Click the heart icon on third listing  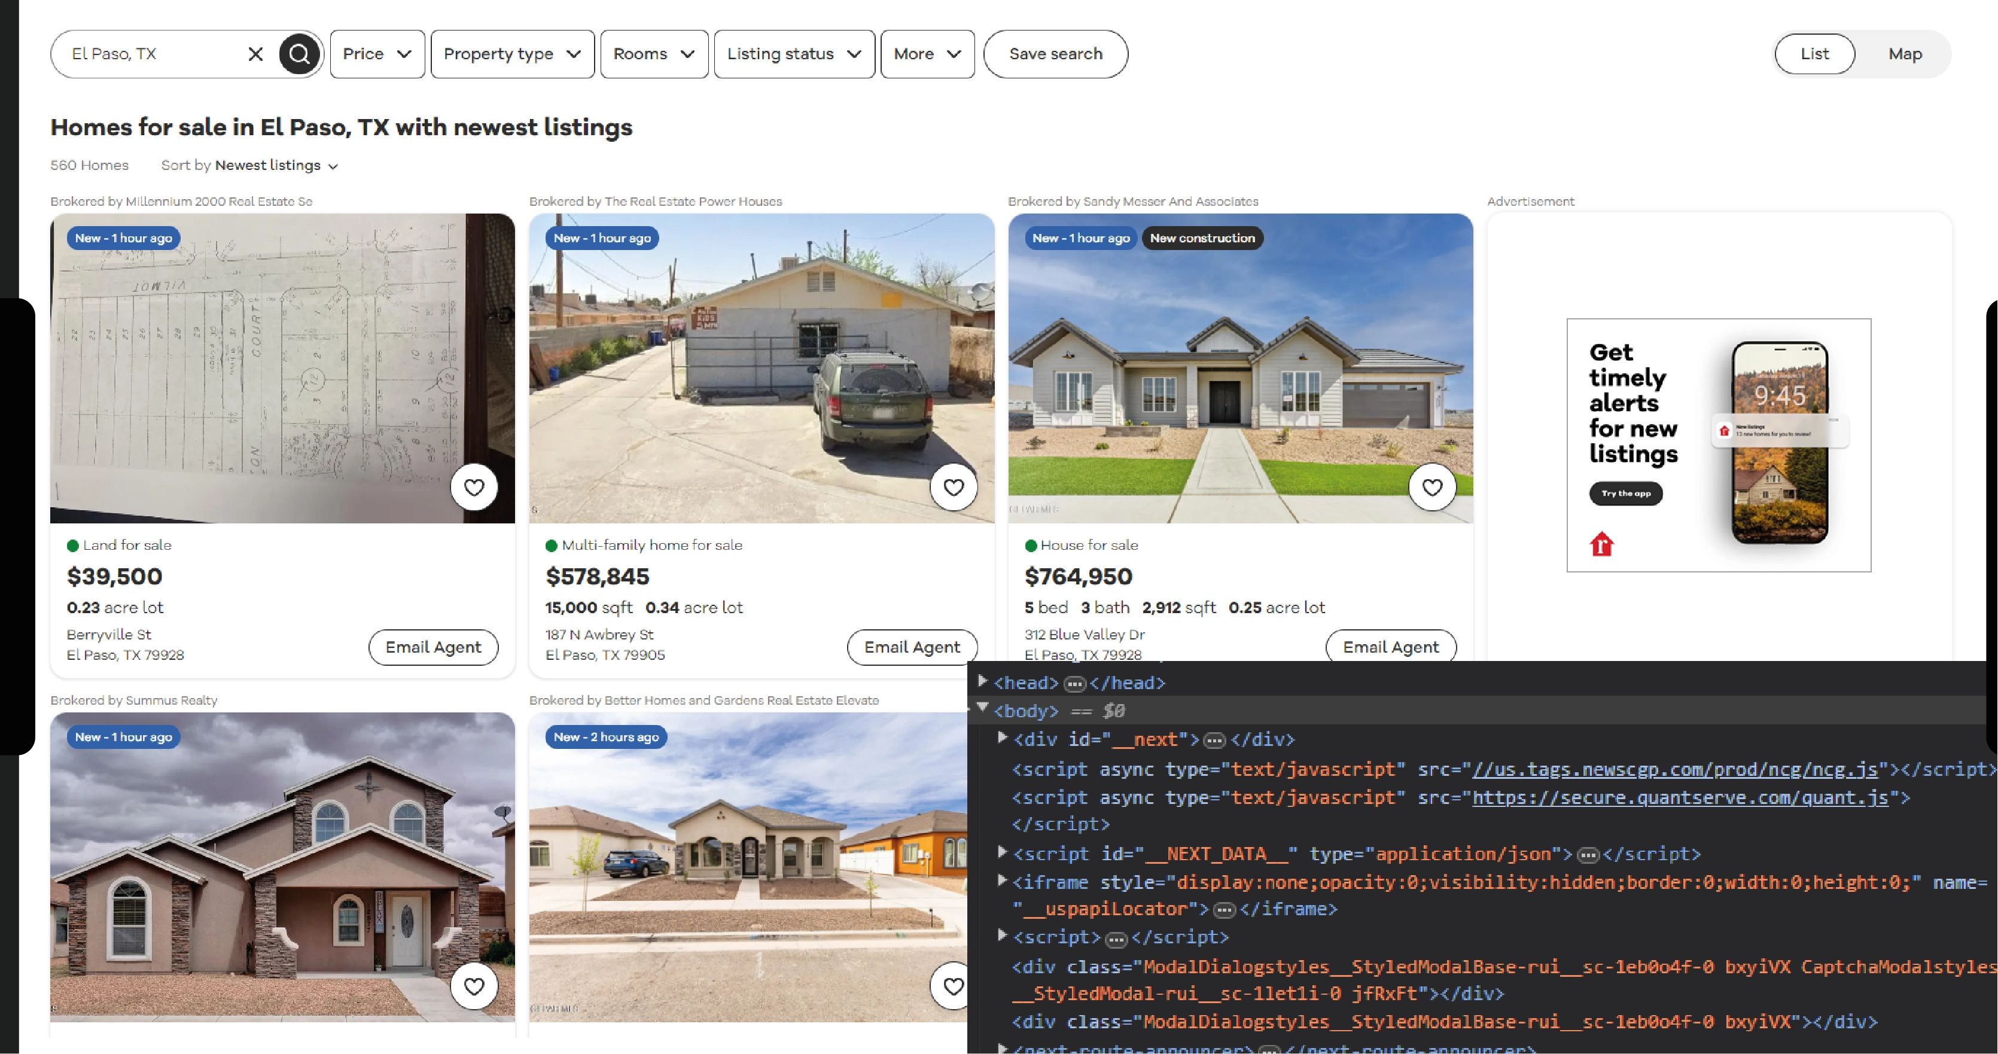click(1433, 488)
